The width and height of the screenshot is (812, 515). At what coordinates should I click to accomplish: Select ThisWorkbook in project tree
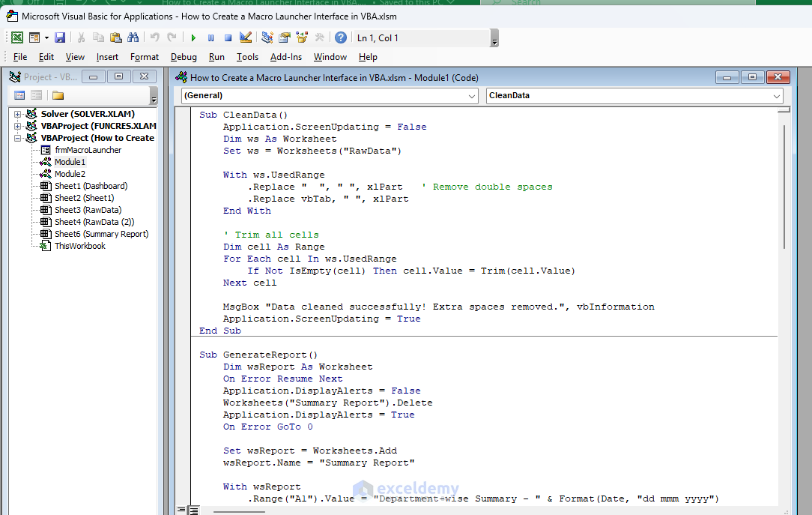tap(79, 246)
